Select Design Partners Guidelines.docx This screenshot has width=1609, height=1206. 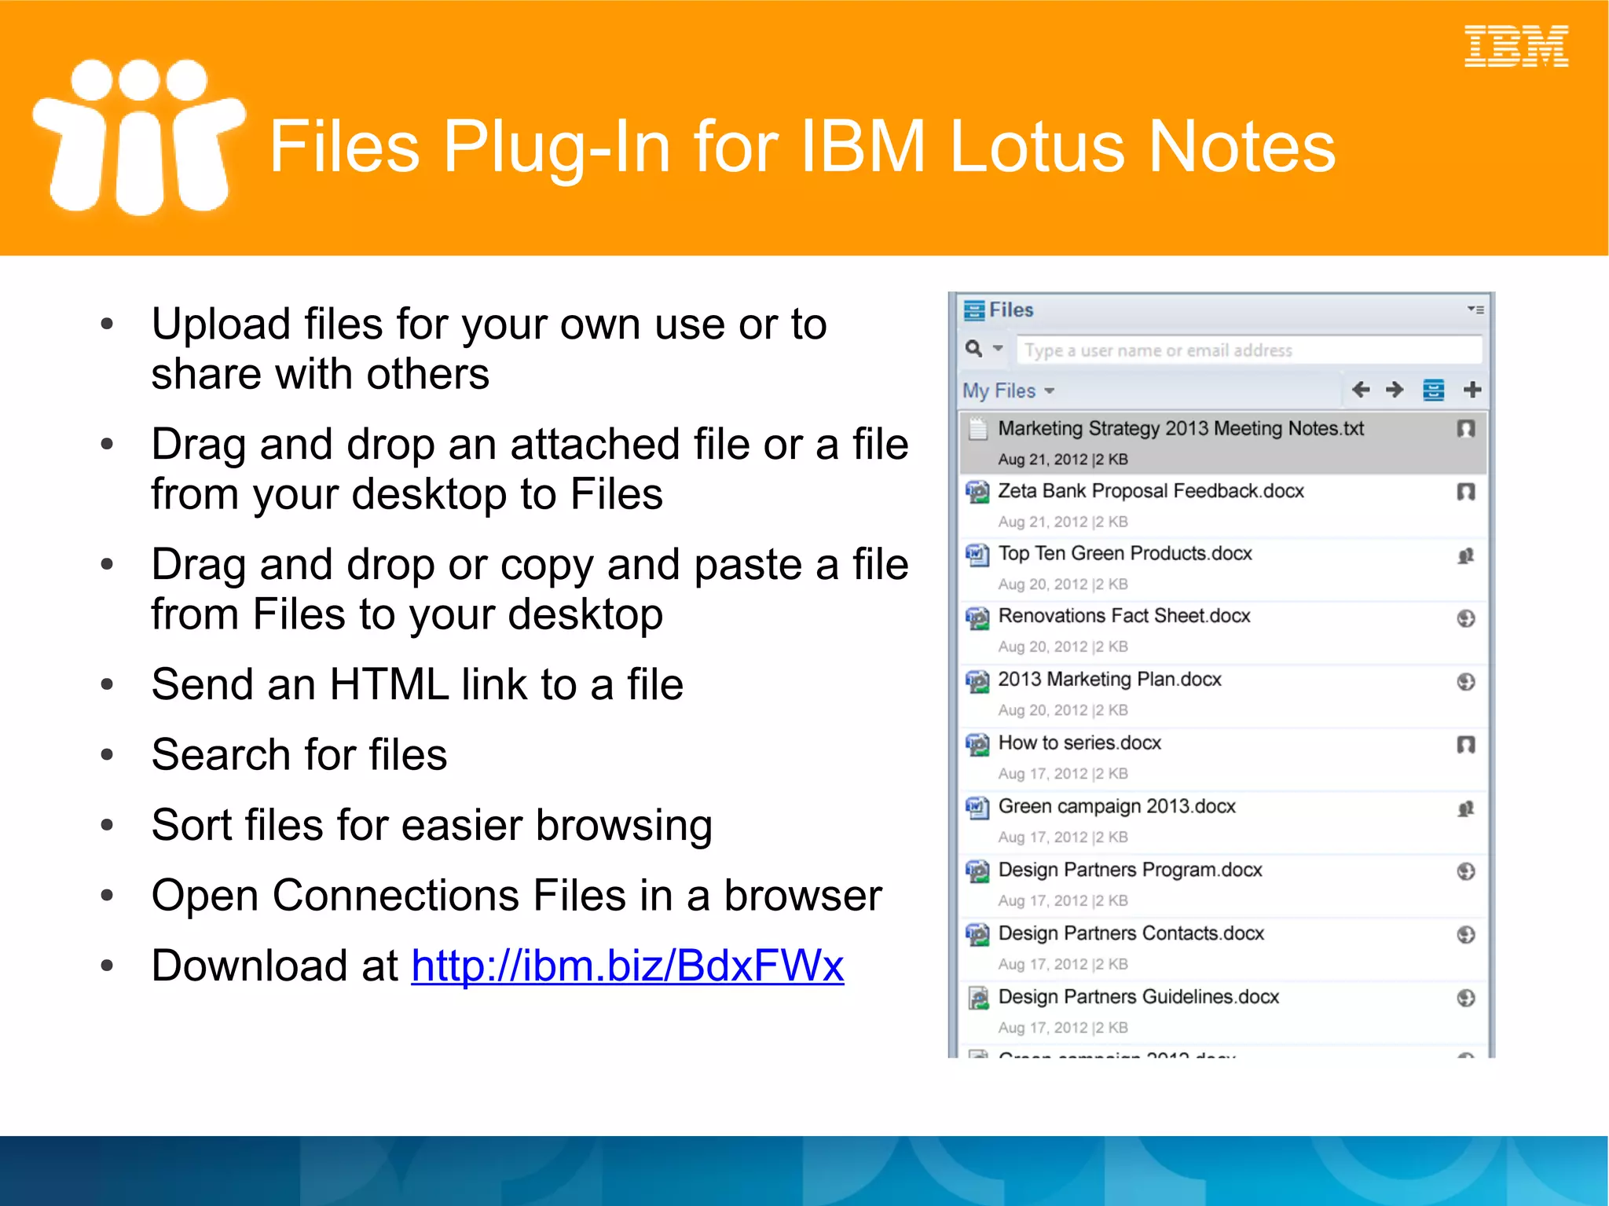1222,1013
